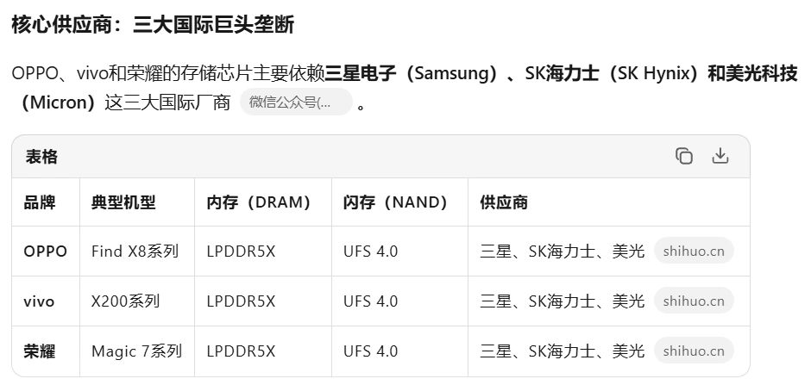The image size is (811, 385).
Task: Click the 内存（DRAM） column header
Action: (258, 202)
